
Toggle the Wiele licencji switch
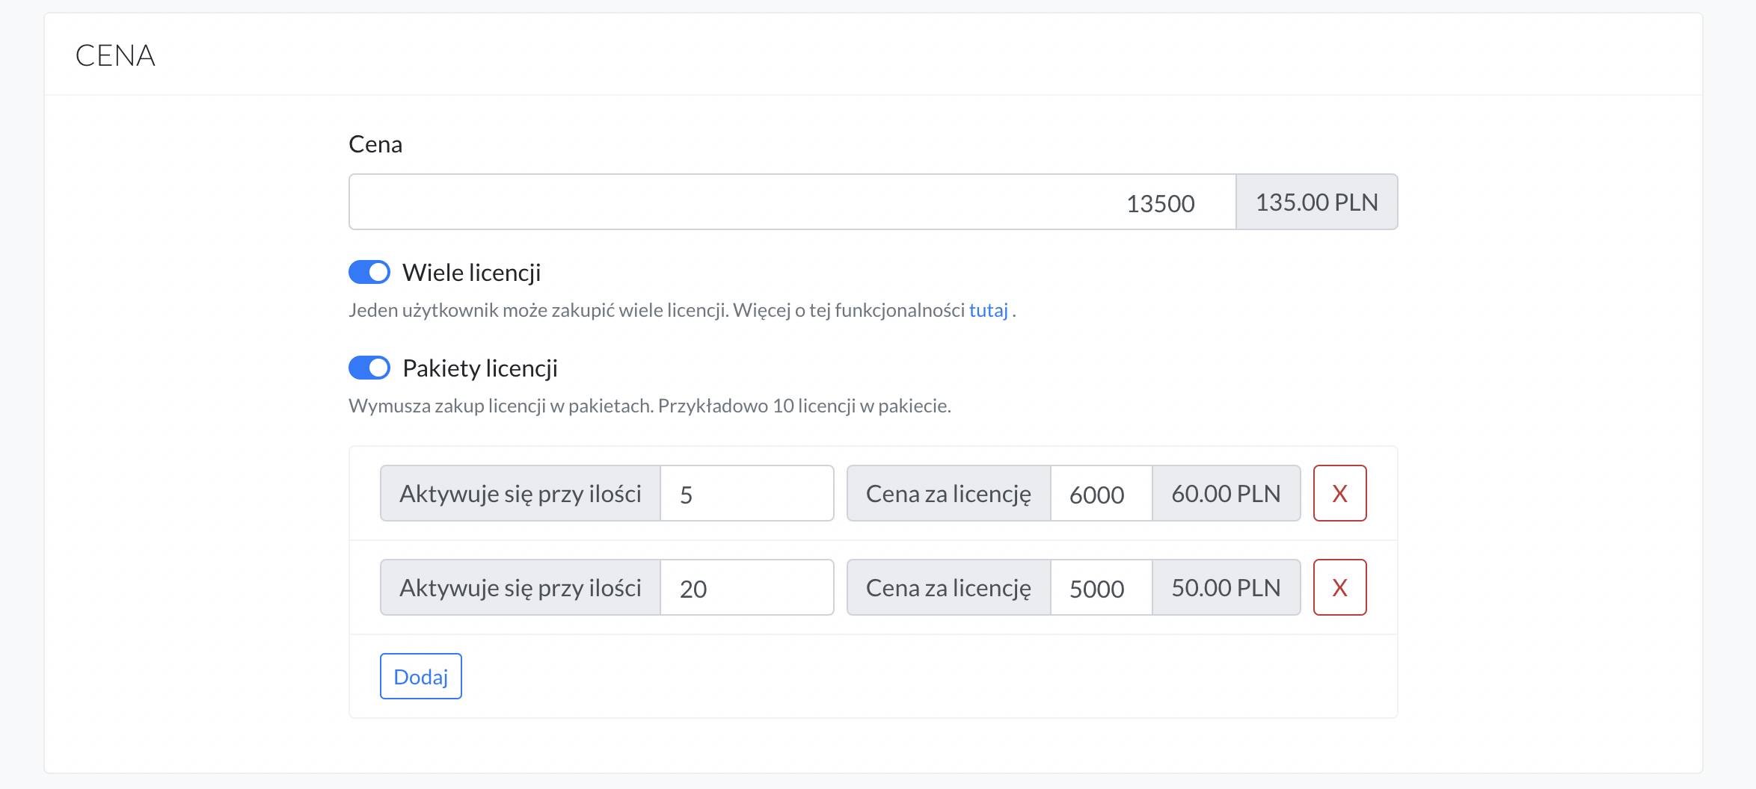[369, 272]
